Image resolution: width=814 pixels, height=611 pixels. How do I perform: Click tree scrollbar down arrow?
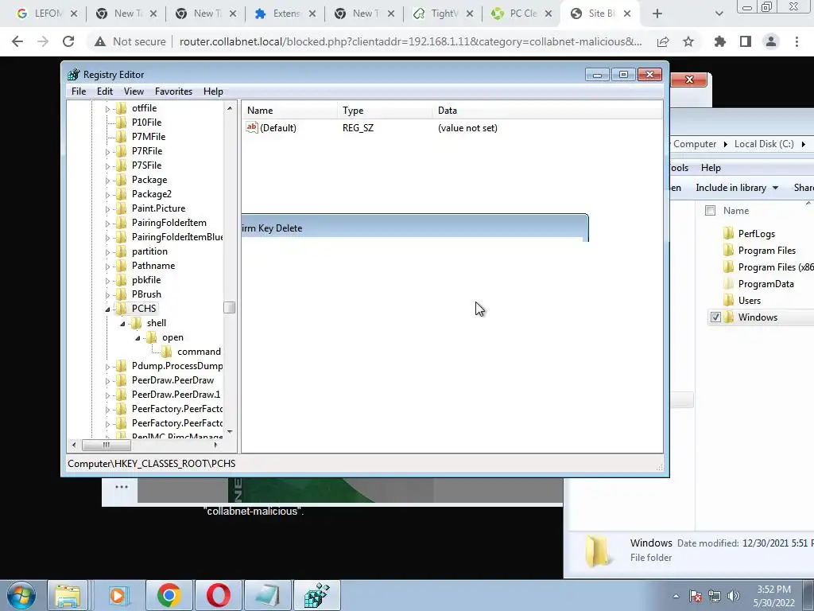[x=230, y=432]
